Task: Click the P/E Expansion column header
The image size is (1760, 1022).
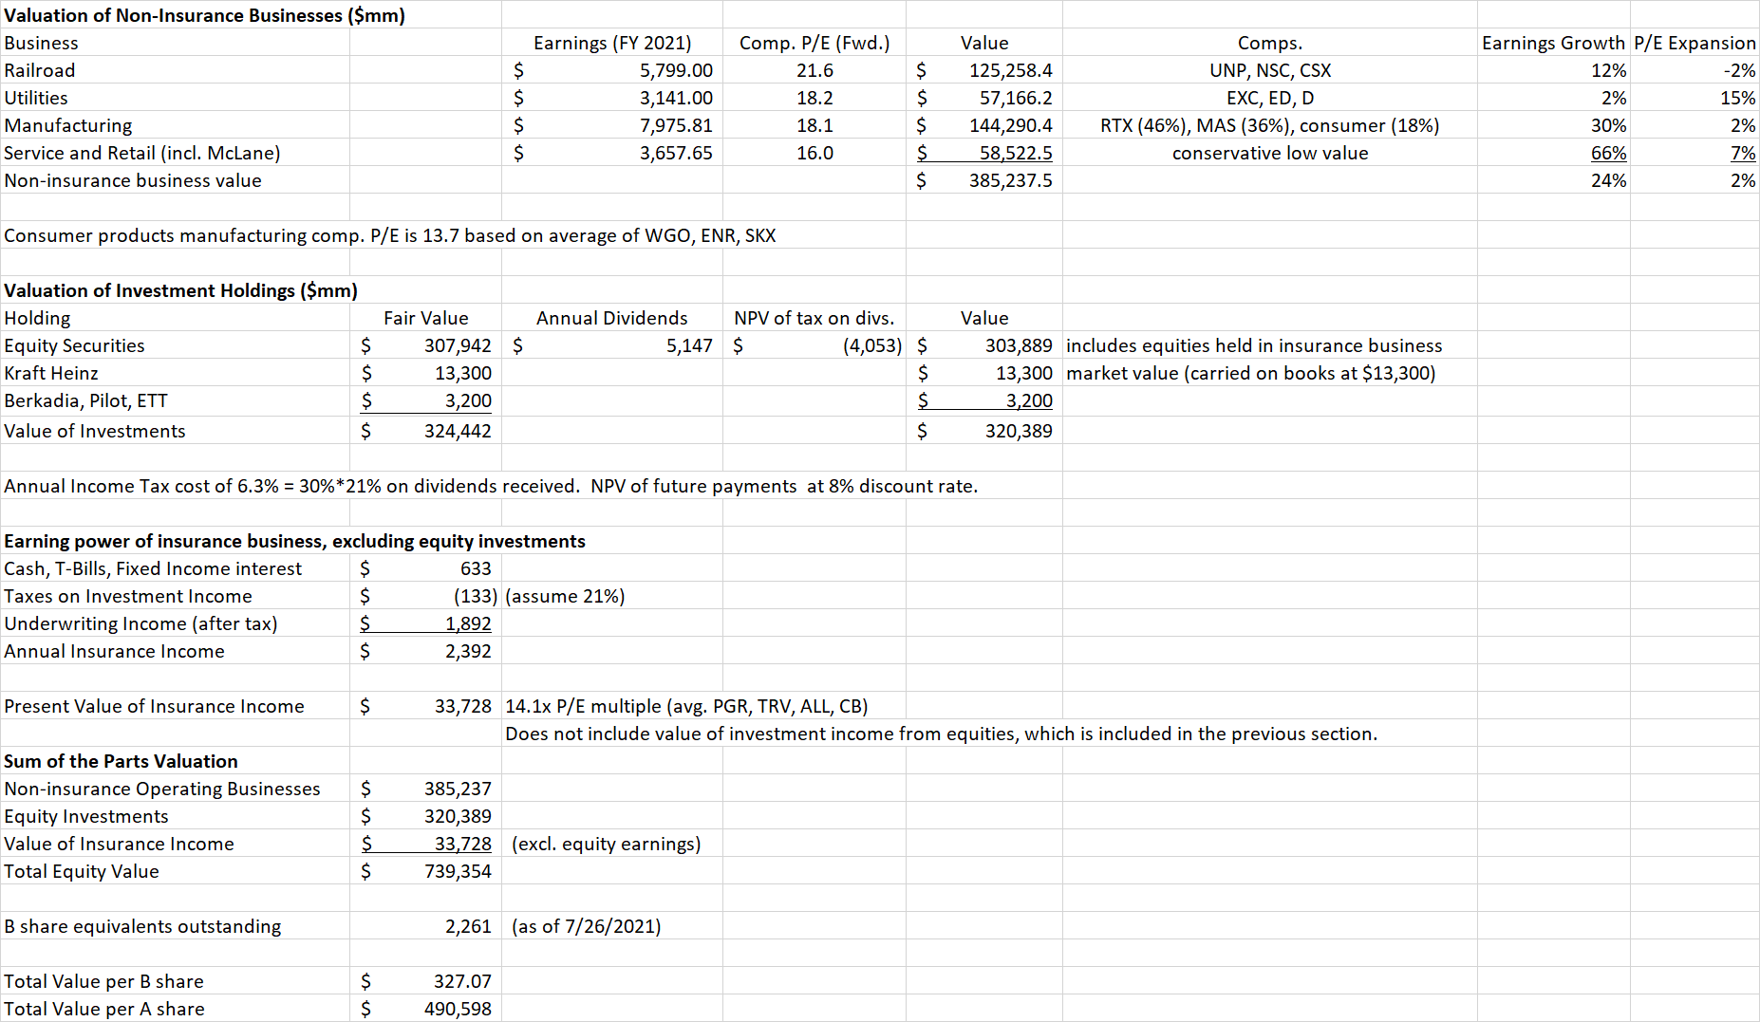Action: [x=1694, y=43]
